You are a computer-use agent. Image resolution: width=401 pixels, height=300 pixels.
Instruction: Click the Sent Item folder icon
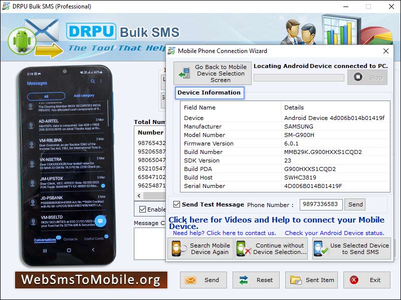pyautogui.click(x=296, y=280)
